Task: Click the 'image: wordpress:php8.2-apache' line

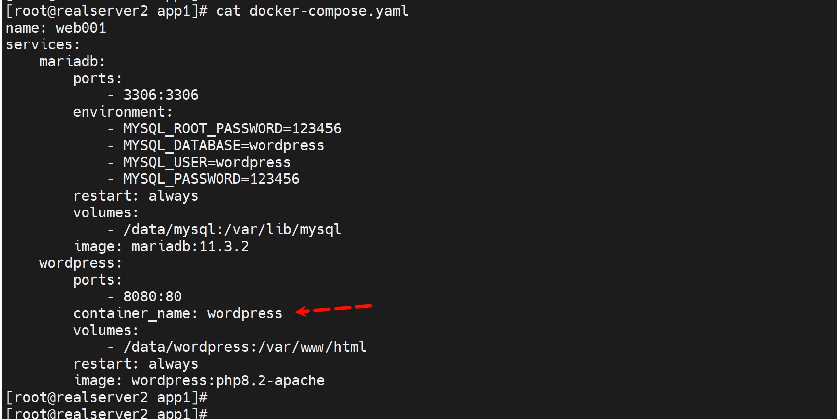Action: coord(199,381)
